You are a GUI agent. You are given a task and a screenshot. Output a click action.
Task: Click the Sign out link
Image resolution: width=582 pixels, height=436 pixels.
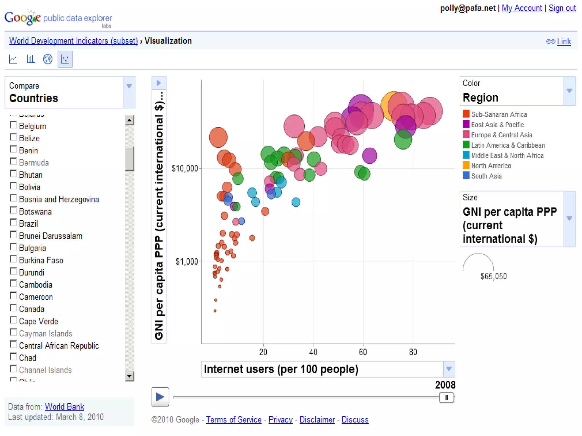562,8
